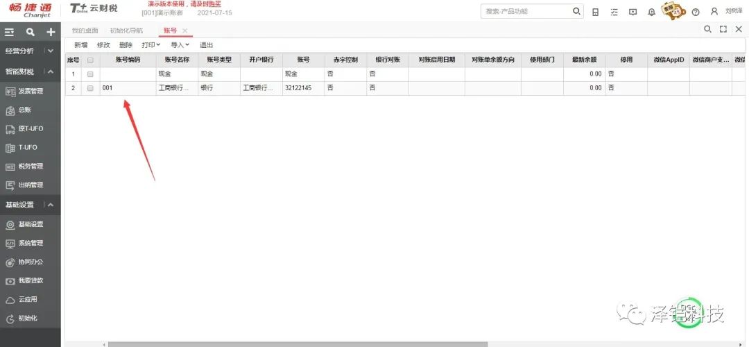The width and height of the screenshot is (749, 347).
Task: Click the 银行对账 column header
Action: click(388, 60)
